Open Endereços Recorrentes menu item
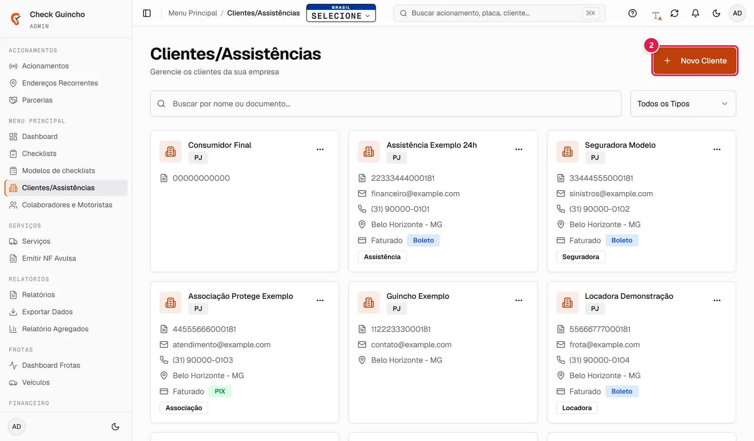754x441 pixels. (x=66, y=83)
